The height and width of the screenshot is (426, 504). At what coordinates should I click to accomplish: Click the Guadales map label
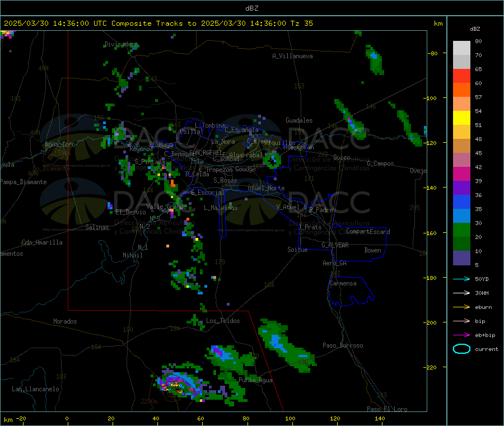pos(299,120)
